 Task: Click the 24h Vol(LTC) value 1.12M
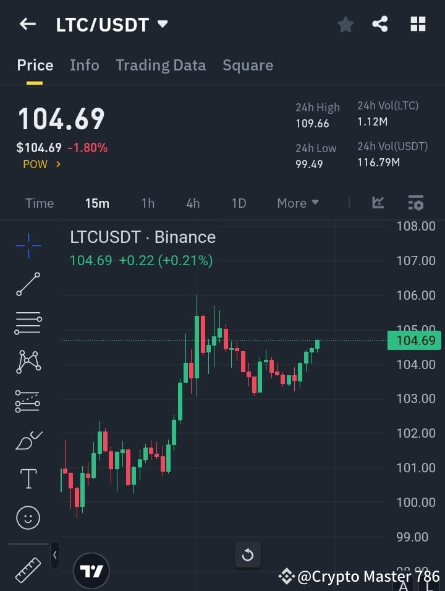point(373,122)
